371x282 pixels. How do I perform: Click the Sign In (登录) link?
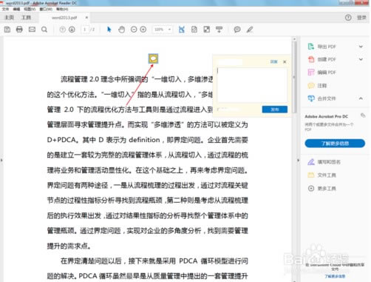tap(361, 18)
